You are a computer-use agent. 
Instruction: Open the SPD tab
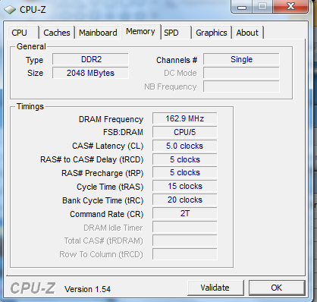[x=176, y=33]
